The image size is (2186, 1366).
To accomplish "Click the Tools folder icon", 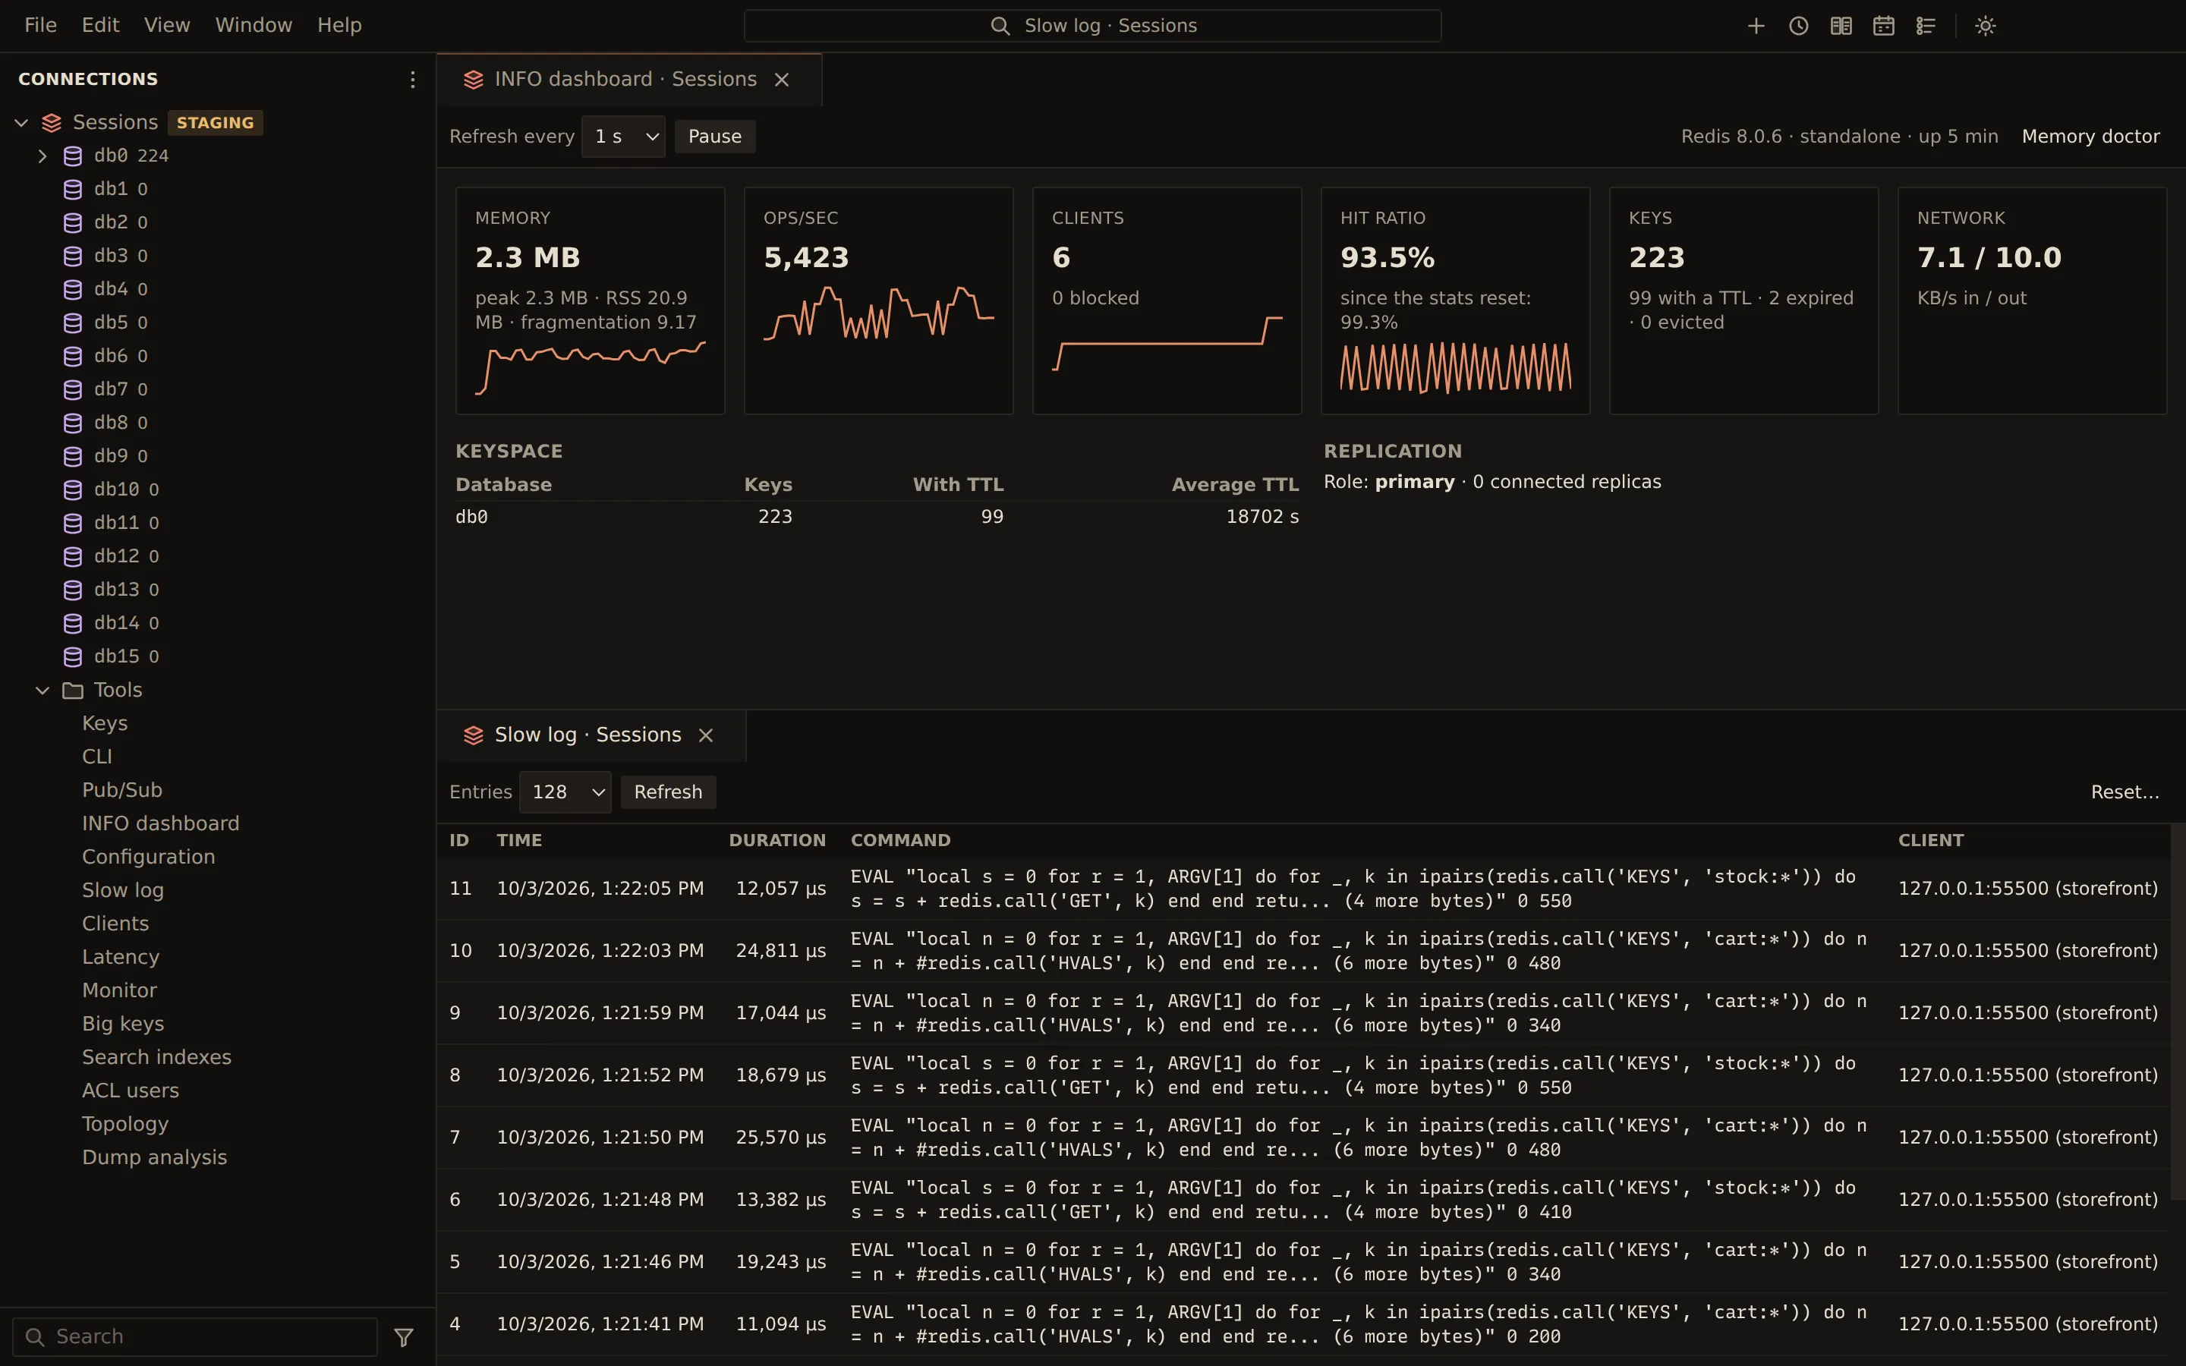I will [x=73, y=691].
